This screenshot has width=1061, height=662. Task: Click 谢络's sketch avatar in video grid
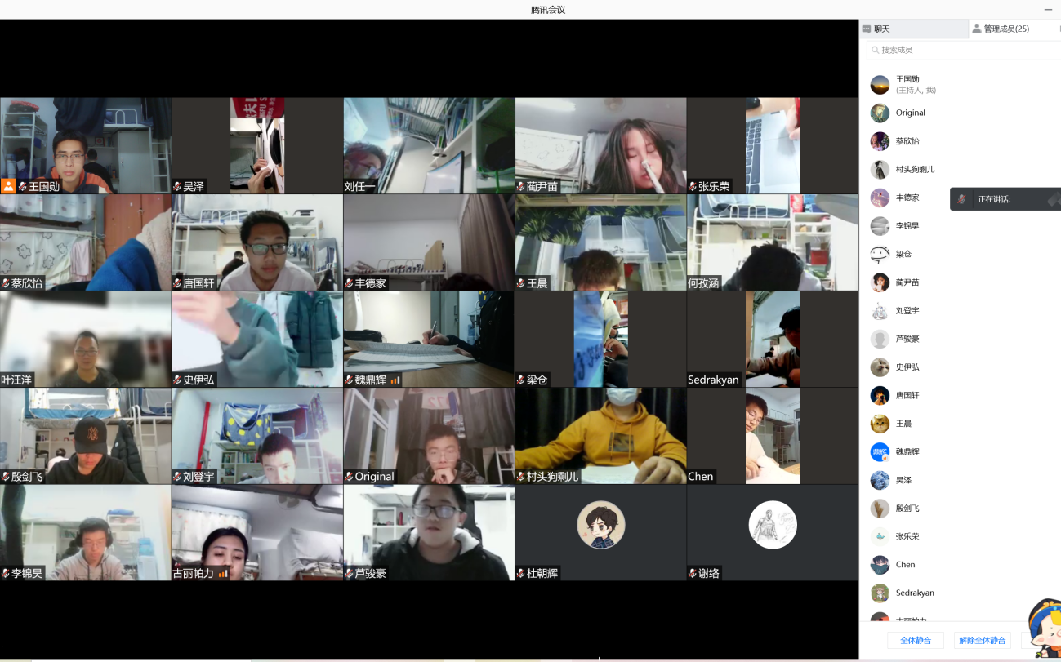point(772,524)
